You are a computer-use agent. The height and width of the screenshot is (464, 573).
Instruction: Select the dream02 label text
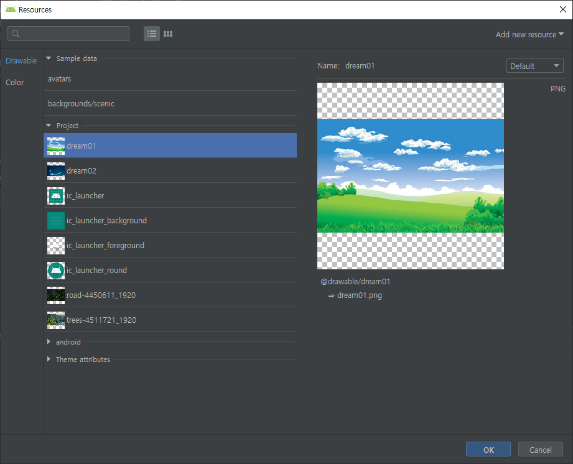click(x=82, y=170)
